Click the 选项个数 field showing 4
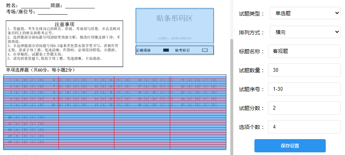Viewport: 345px width, 155px height. tap(305, 127)
